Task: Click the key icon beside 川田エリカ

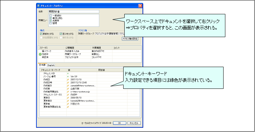Action: click(x=68, y=104)
